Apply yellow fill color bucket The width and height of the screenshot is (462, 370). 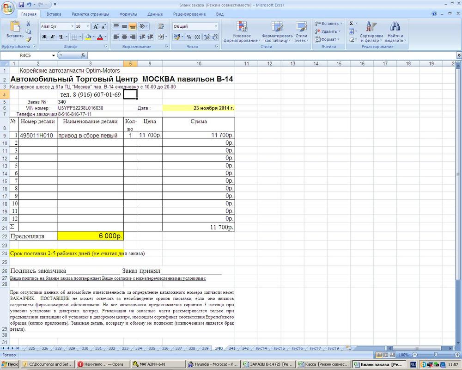(x=88, y=37)
